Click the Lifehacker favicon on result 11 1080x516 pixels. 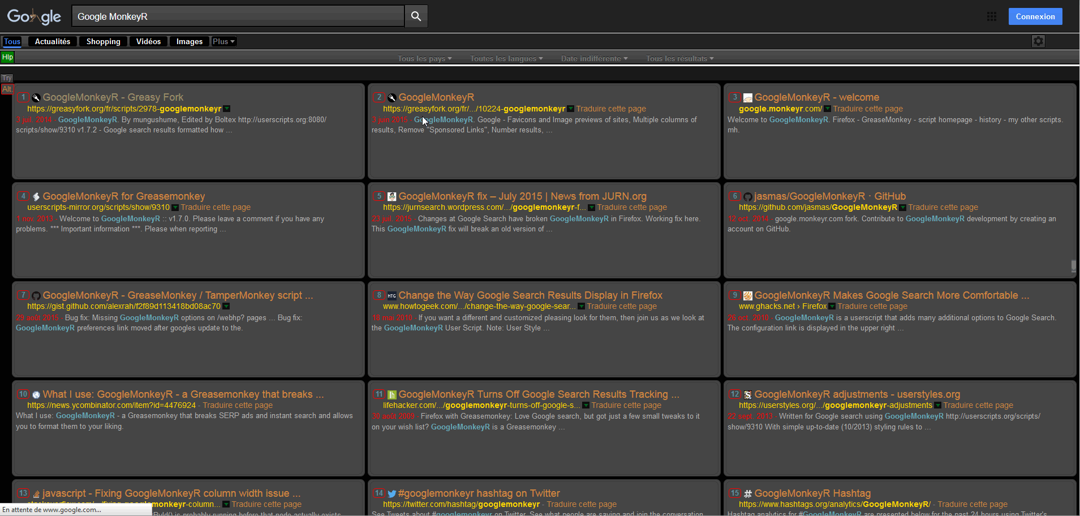(x=391, y=395)
